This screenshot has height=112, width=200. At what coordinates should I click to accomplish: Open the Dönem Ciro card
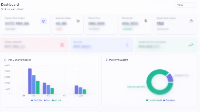[x=101, y=24]
